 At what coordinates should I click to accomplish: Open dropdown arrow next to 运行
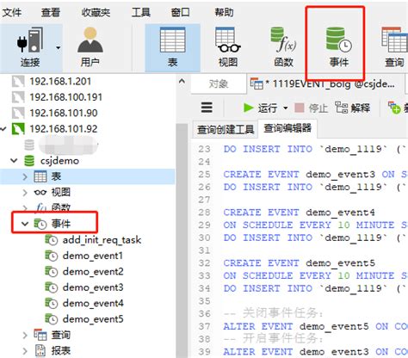tap(286, 108)
